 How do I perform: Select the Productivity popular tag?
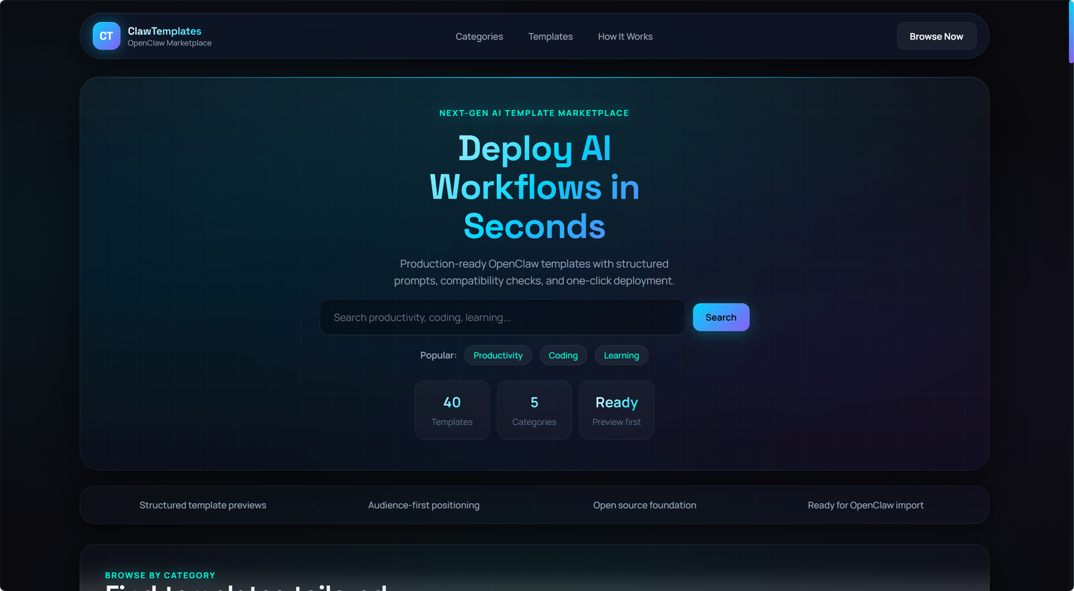[x=497, y=356]
